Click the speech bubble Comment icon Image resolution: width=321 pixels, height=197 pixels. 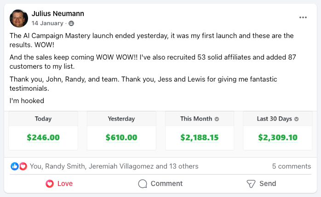[143, 184]
